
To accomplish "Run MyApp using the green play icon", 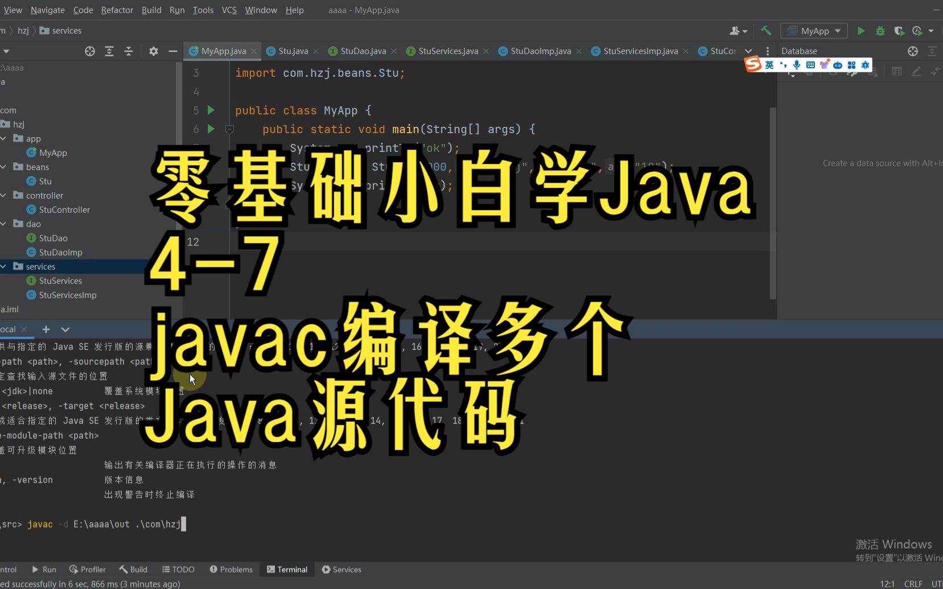I will tap(861, 31).
